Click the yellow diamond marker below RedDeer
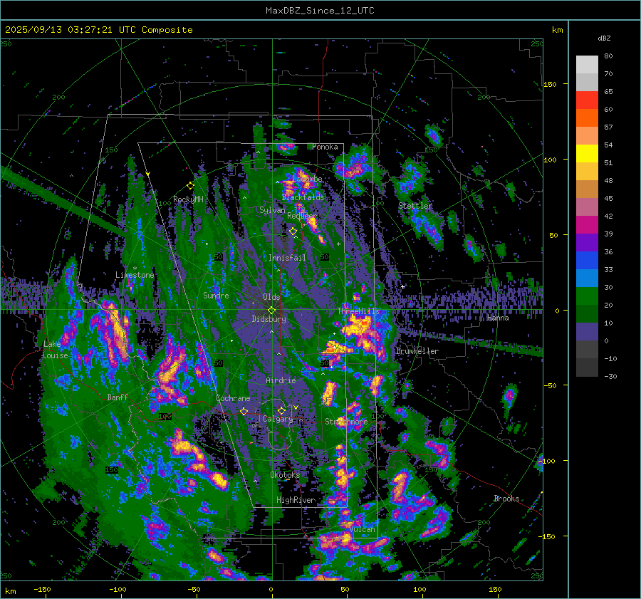641x599 pixels. [293, 231]
